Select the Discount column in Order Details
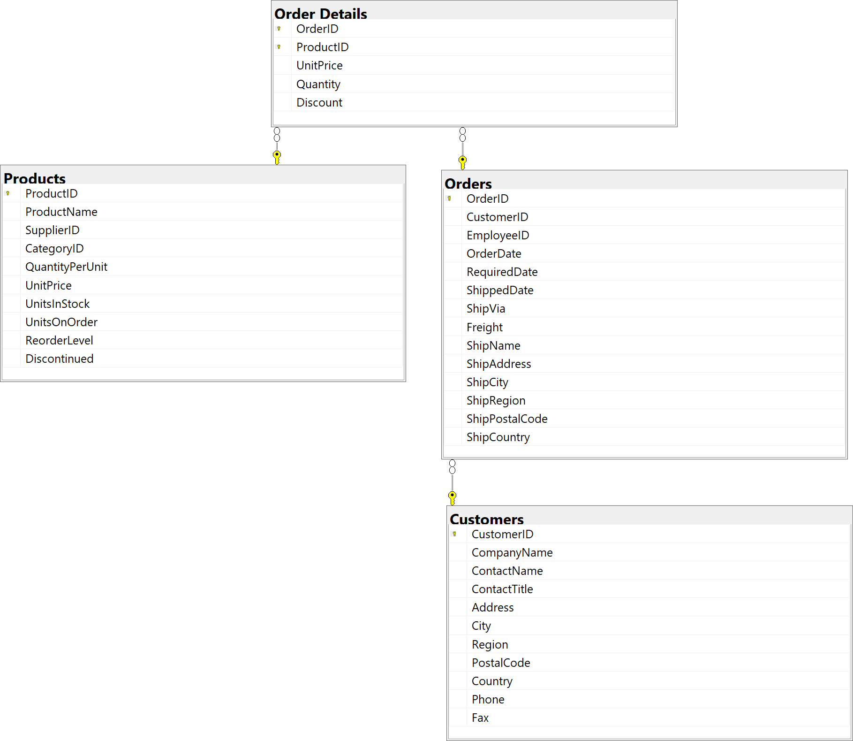Screen dimensions: 853x741 click(319, 102)
